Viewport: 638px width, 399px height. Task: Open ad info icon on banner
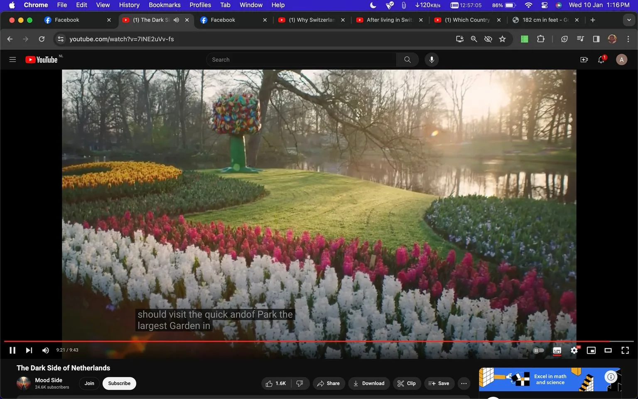tap(611, 377)
